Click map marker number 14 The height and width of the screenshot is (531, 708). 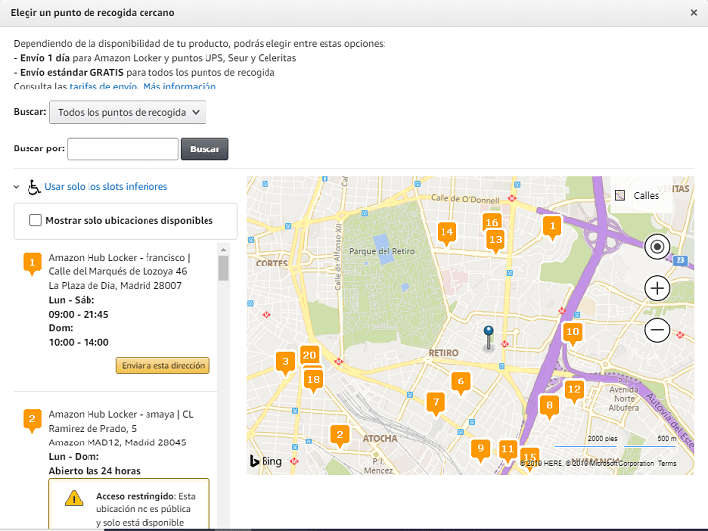point(446,233)
